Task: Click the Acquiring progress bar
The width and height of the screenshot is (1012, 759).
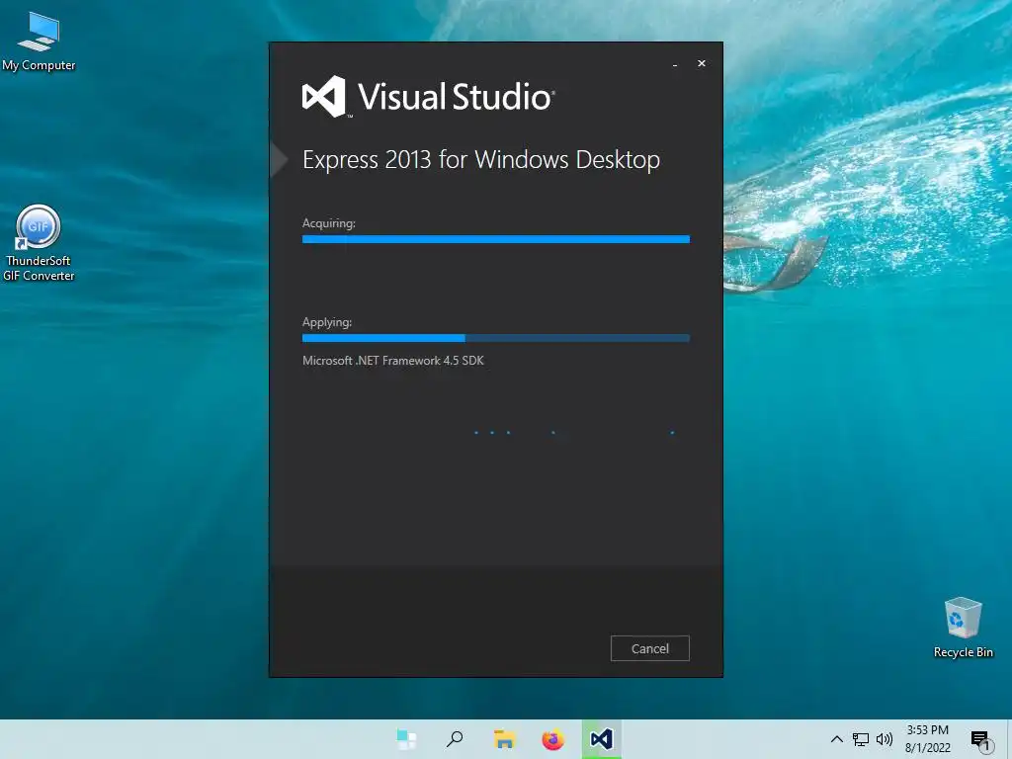Action: [x=496, y=239]
